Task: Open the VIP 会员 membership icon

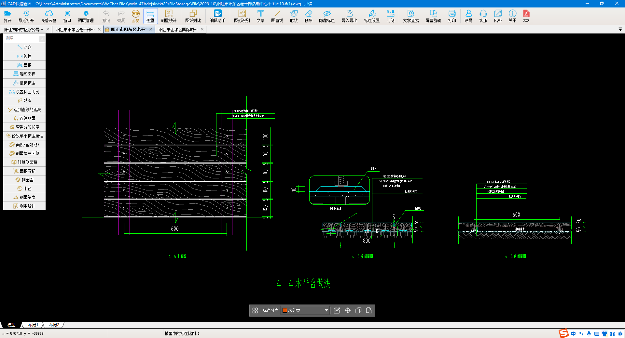Action: click(x=135, y=16)
